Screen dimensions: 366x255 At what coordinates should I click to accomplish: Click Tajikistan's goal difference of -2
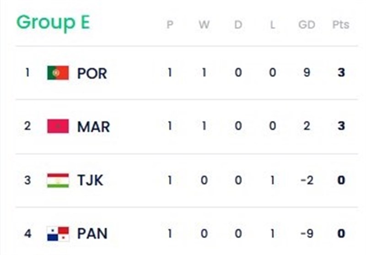307,180
